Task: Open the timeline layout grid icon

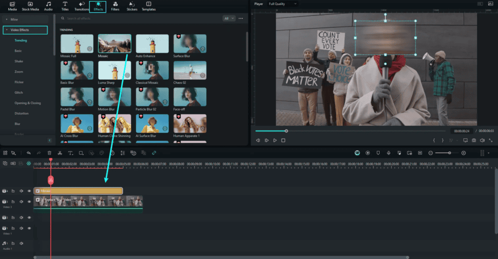Action: pos(5,153)
